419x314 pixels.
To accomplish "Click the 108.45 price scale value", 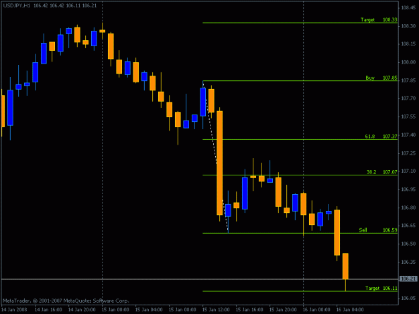I will [x=408, y=8].
